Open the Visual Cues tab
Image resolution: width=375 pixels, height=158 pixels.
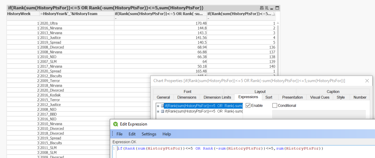pyautogui.click(x=319, y=97)
